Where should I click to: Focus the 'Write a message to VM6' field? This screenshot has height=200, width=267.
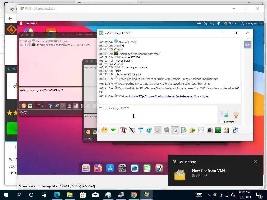pos(158,115)
